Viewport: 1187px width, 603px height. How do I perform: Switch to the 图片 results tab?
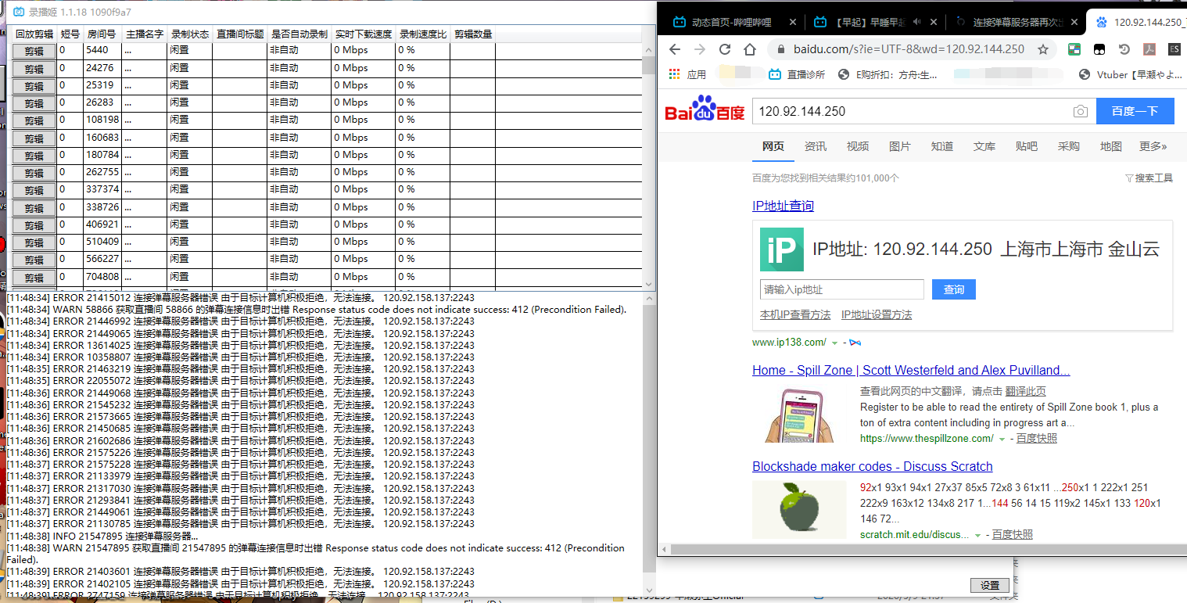[900, 145]
